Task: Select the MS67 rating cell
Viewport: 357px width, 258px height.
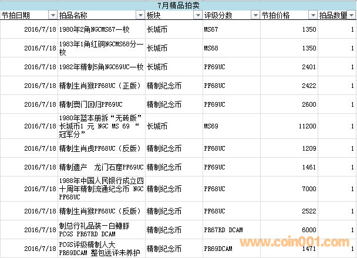Action: point(231,29)
